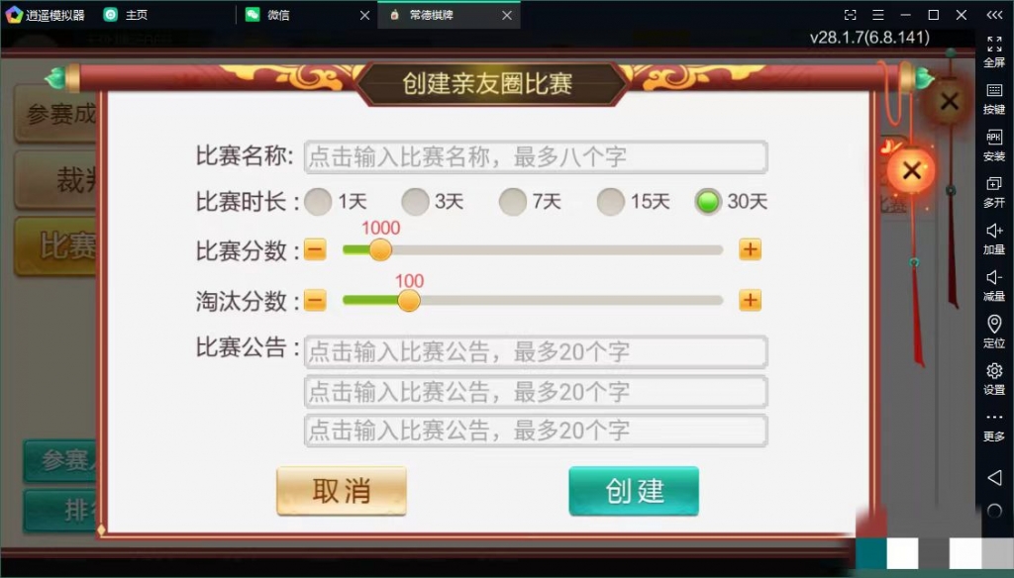Click the 取消 cancel button
The image size is (1014, 578).
342,491
